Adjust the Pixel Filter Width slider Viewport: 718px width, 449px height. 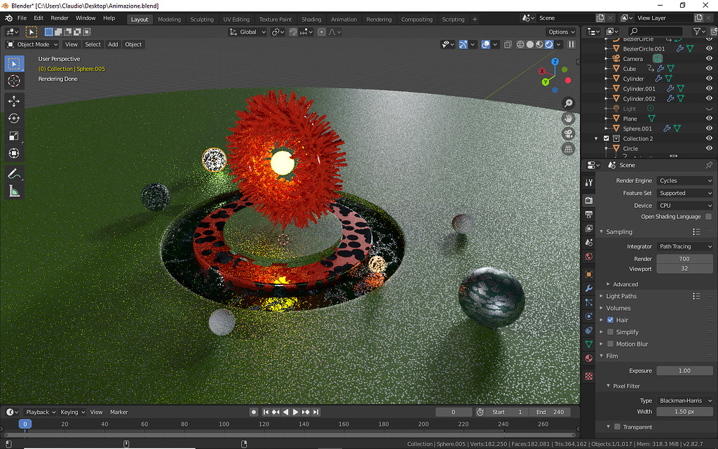685,412
